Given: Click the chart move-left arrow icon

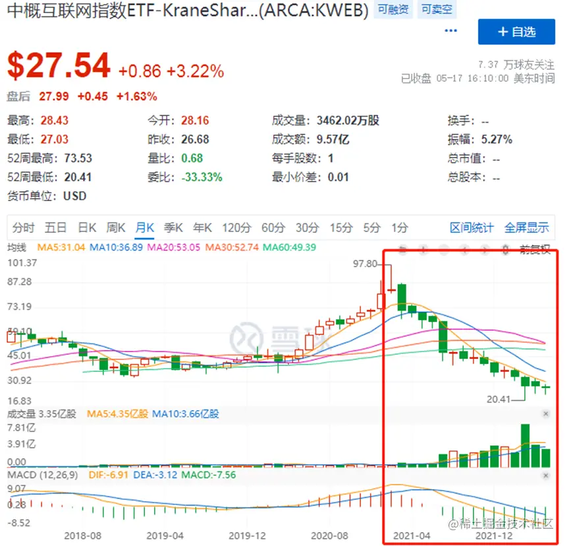Looking at the screenshot, I should pyautogui.click(x=464, y=249).
